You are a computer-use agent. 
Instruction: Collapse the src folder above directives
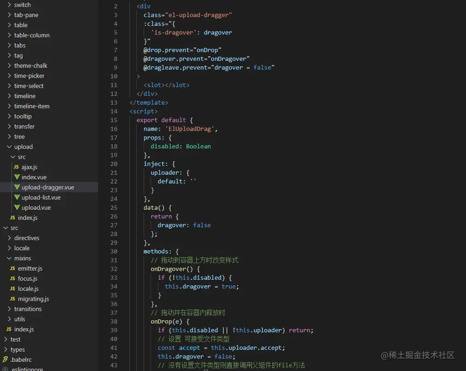click(x=6, y=228)
